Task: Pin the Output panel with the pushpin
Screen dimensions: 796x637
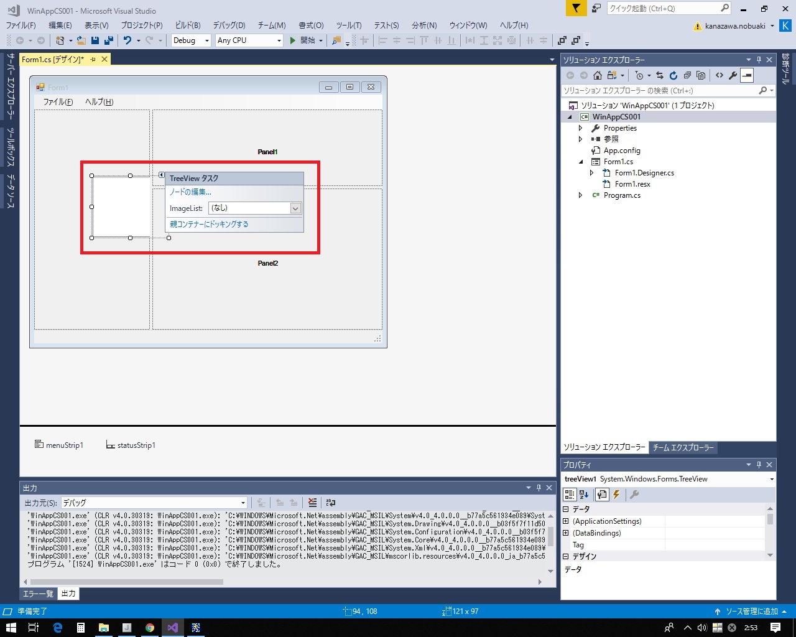Action: 539,488
